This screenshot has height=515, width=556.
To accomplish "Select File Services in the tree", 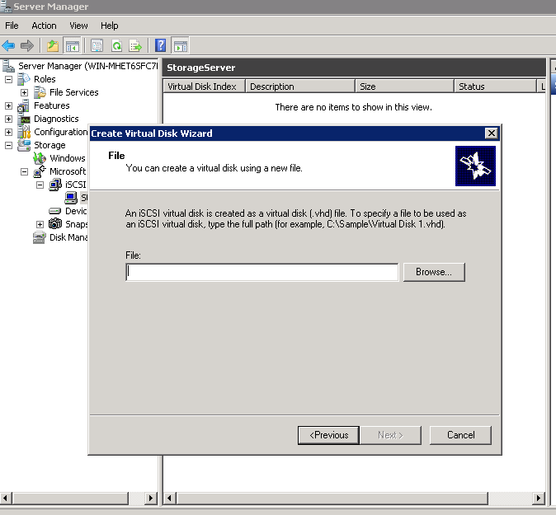I will [73, 92].
